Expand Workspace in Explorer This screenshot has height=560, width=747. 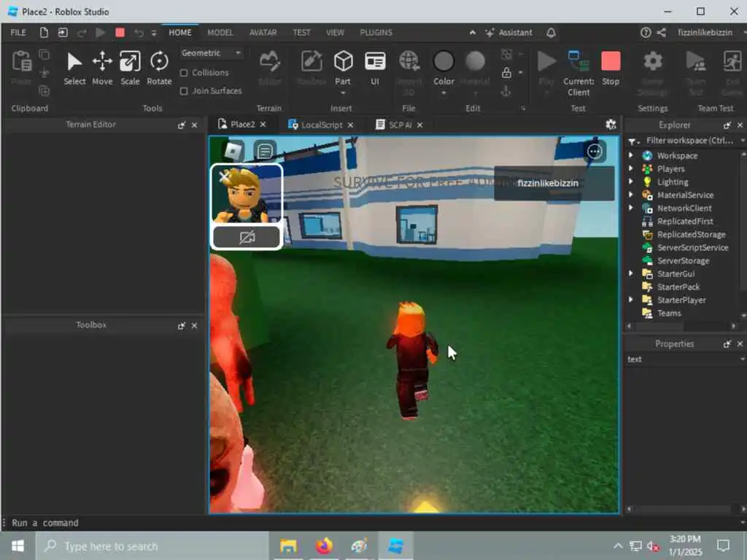click(x=631, y=155)
